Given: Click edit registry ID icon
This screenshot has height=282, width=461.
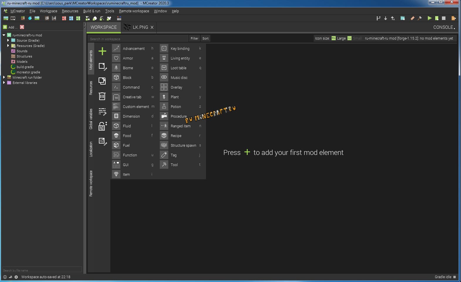Looking at the screenshot, I should pyautogui.click(x=102, y=141).
